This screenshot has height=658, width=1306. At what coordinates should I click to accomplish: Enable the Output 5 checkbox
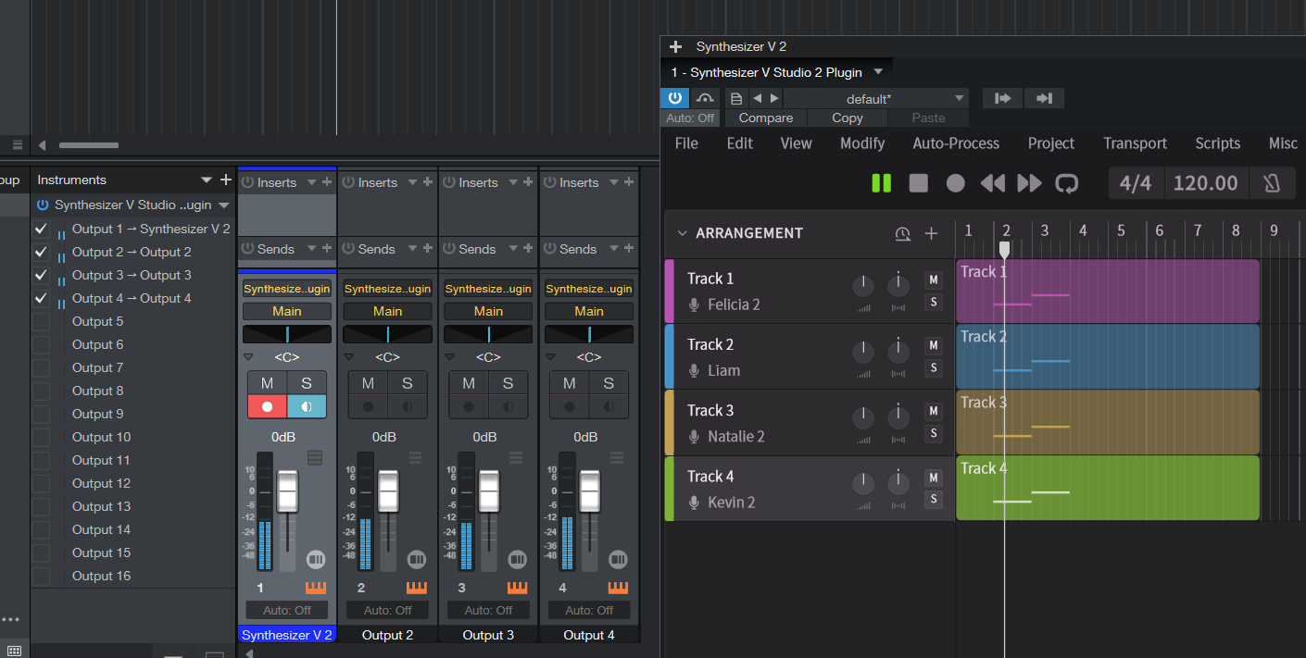(x=41, y=321)
